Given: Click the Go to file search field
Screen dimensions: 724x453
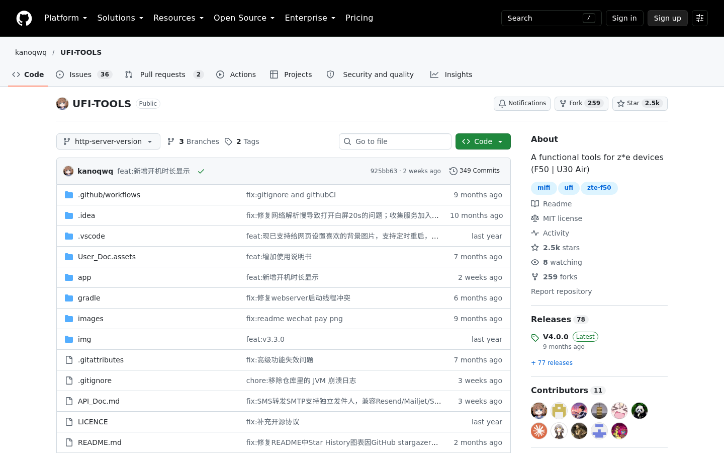Looking at the screenshot, I should [x=395, y=141].
